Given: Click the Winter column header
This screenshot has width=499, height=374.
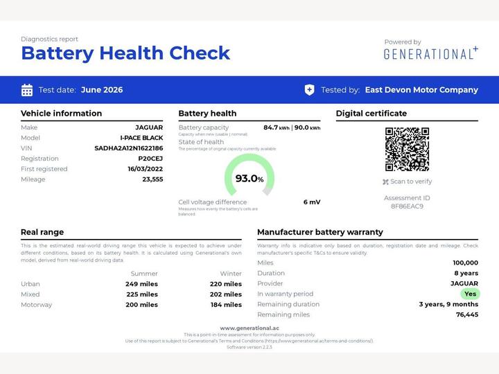Looking at the screenshot, I should (231, 274).
